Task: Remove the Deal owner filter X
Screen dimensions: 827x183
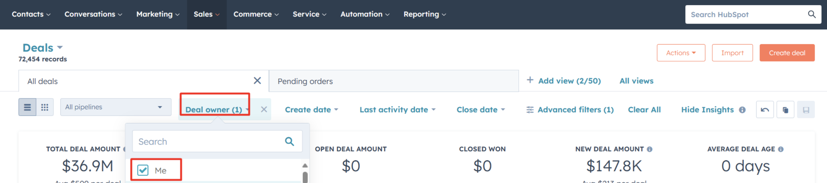Action: click(x=264, y=109)
